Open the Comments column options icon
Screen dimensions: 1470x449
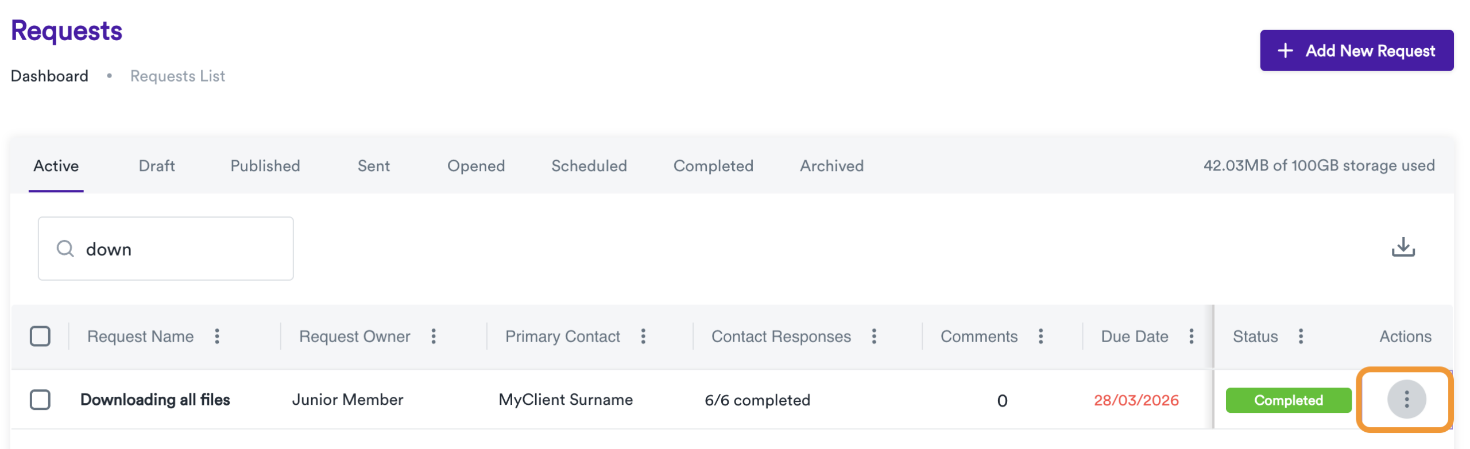coord(1041,336)
